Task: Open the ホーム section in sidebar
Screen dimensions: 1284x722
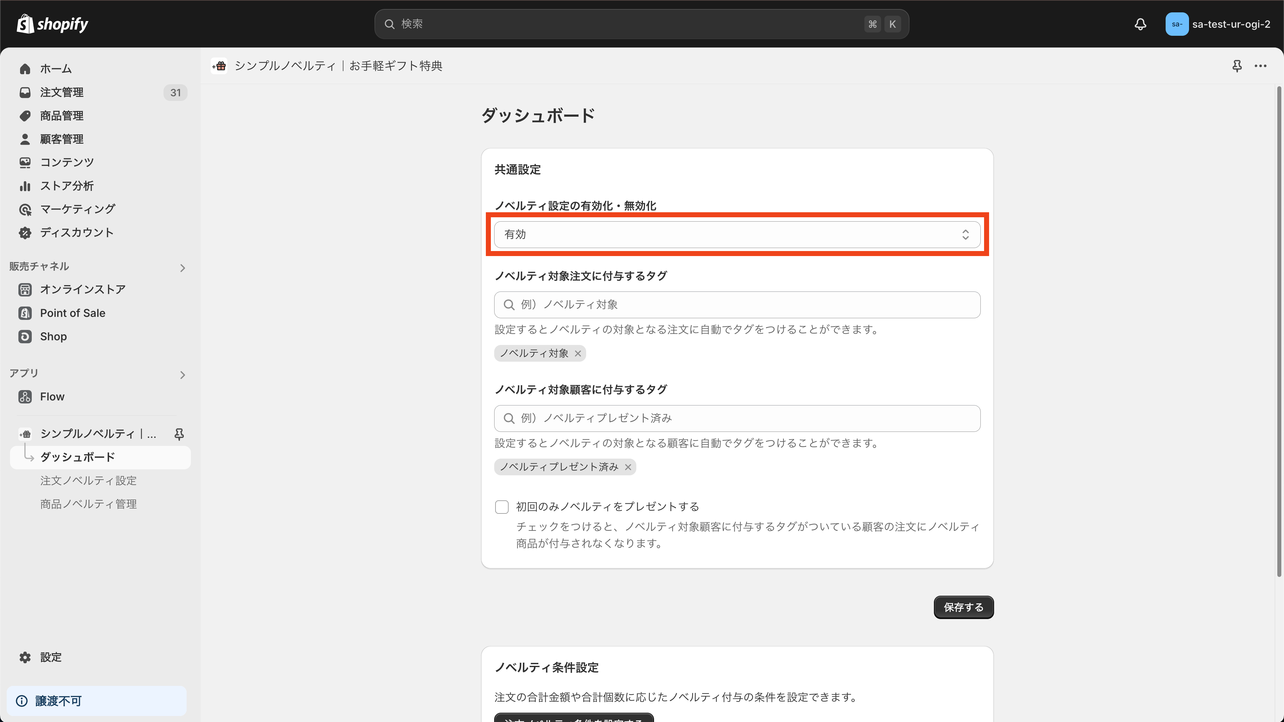Action: (x=55, y=69)
